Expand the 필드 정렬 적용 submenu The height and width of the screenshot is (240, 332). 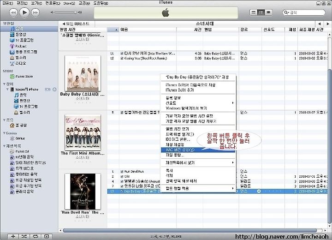(x=198, y=188)
